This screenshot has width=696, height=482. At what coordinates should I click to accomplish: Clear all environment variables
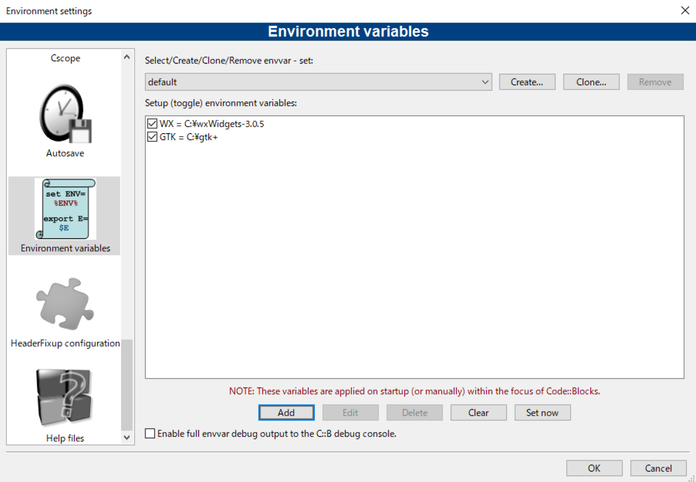[478, 413]
